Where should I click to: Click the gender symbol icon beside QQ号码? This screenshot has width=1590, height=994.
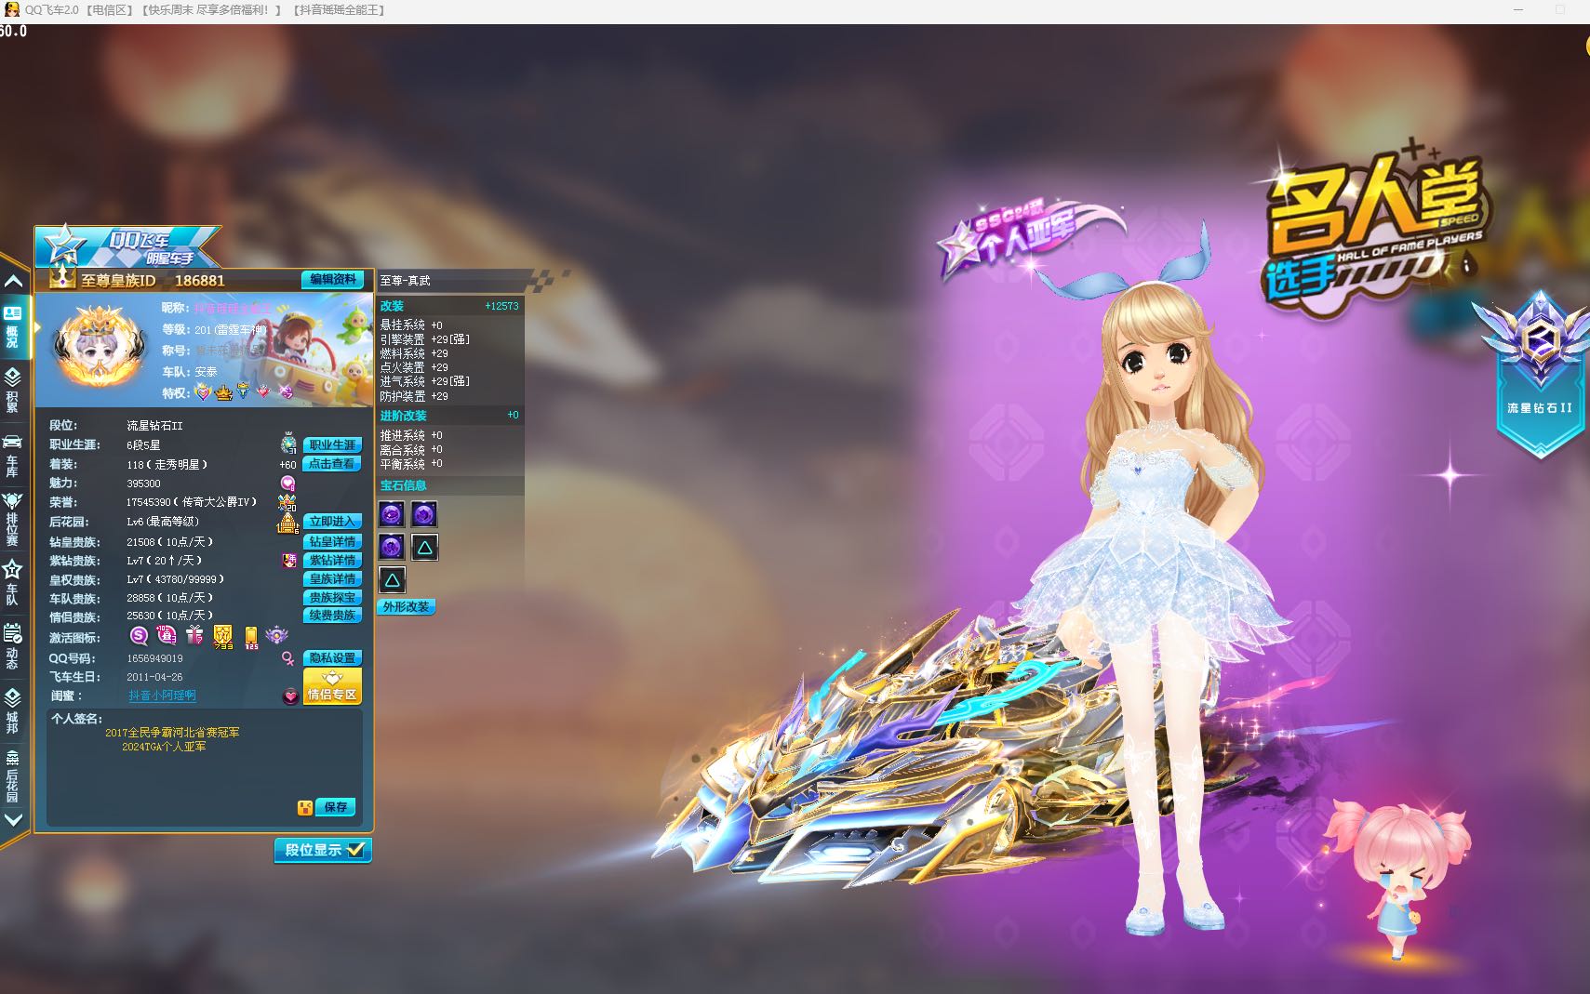click(x=287, y=658)
